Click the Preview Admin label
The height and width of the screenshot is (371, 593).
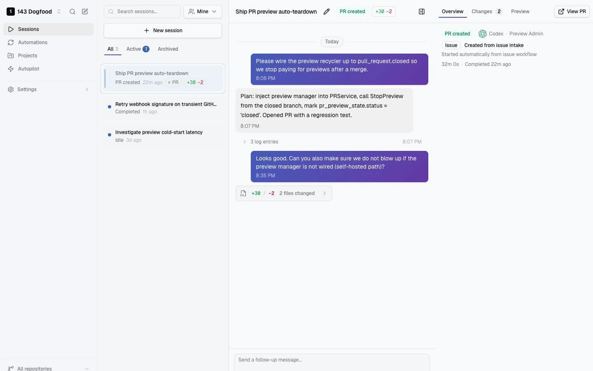coord(526,34)
